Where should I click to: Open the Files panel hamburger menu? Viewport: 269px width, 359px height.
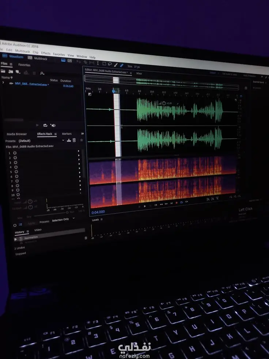point(11,64)
